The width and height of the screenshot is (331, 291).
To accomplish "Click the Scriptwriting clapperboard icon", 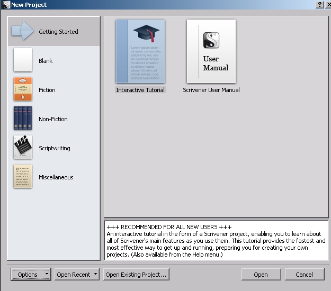I will pyautogui.click(x=23, y=147).
